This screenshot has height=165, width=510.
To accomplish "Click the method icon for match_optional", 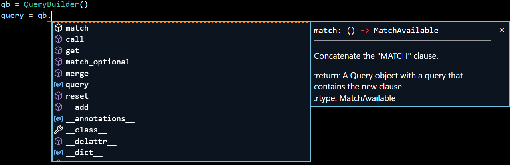I will point(59,62).
